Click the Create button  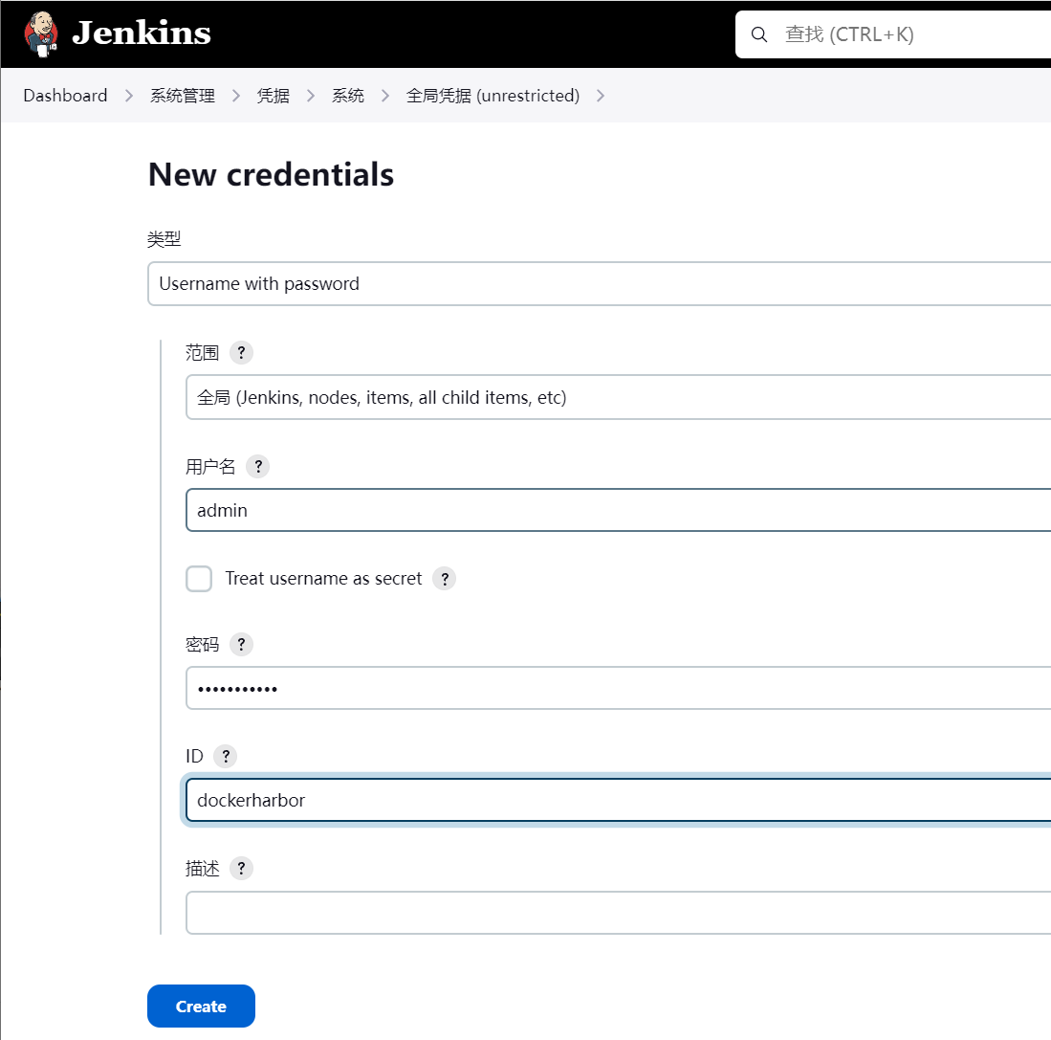click(x=201, y=1006)
